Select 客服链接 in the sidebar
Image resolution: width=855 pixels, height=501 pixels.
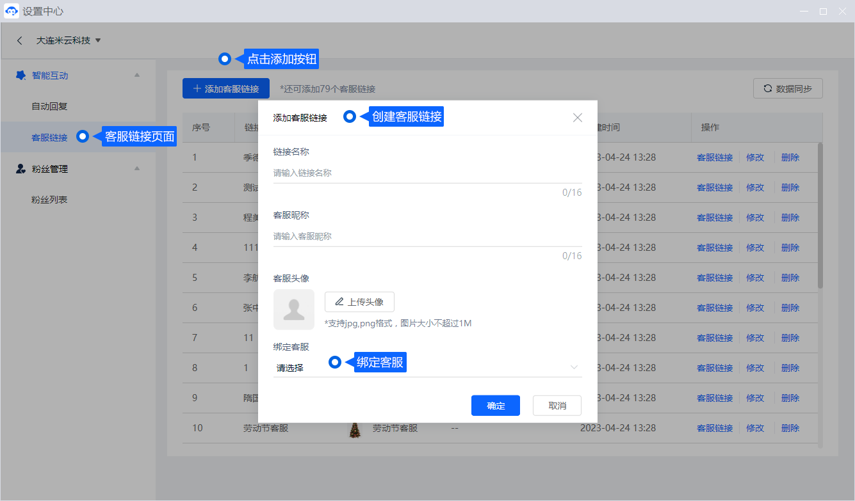[49, 138]
